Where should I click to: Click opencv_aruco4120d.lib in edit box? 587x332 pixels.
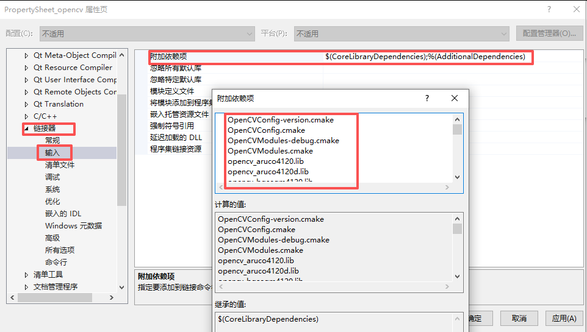[268, 172]
